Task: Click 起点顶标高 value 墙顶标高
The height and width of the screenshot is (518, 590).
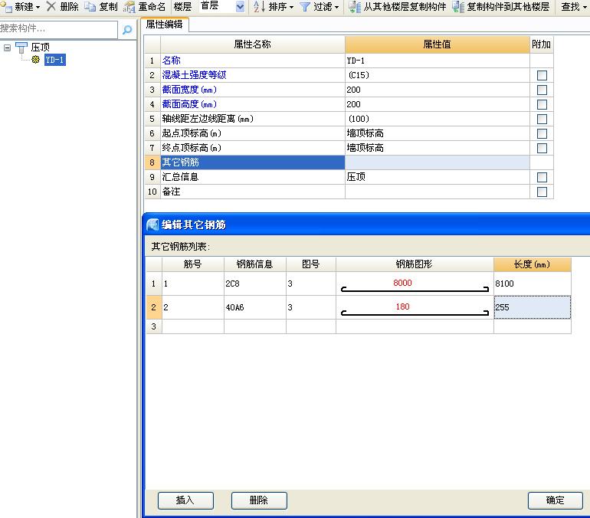Action: click(438, 133)
